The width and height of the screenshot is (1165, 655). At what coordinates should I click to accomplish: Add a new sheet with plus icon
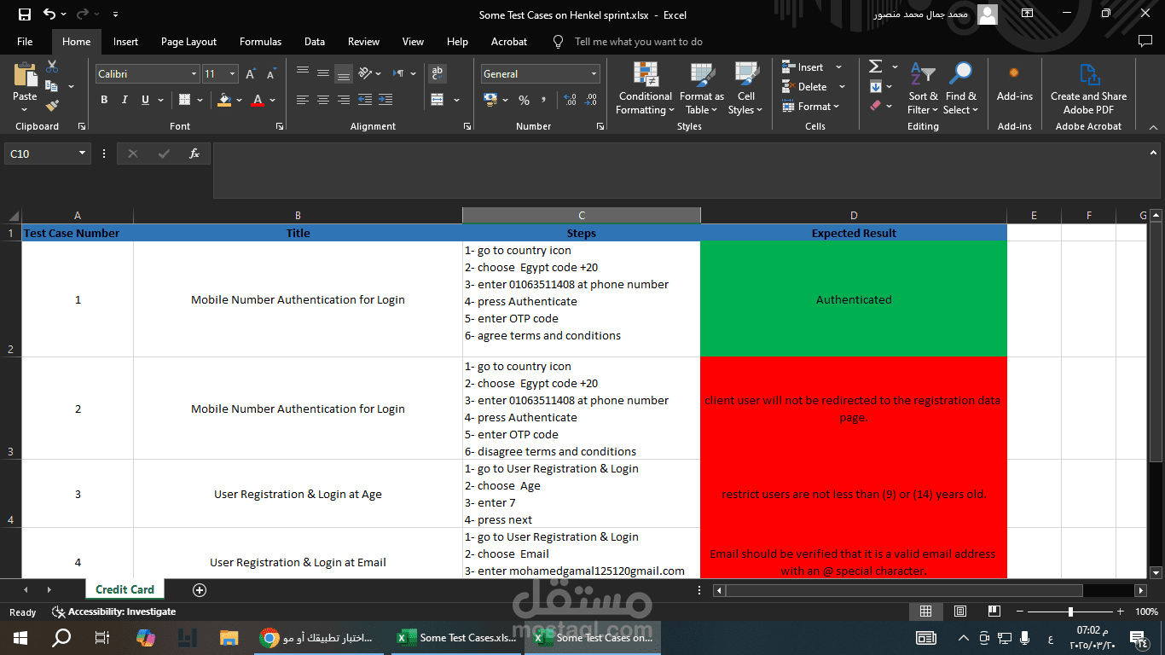click(200, 589)
